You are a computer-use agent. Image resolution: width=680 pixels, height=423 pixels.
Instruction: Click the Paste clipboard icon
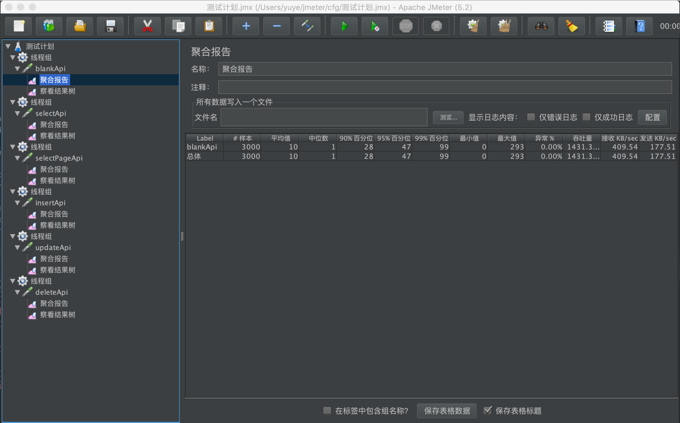[209, 26]
